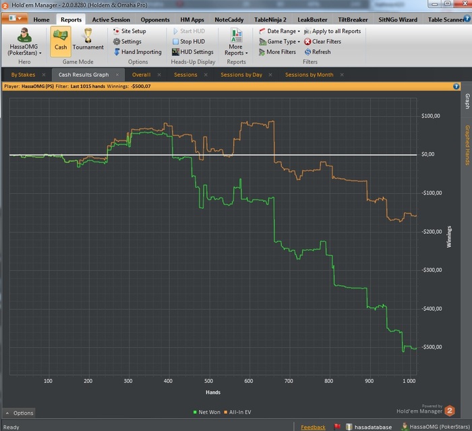Screen dimensions: 472x431
Task: Close the Sessions by Day tab
Action: (270, 75)
